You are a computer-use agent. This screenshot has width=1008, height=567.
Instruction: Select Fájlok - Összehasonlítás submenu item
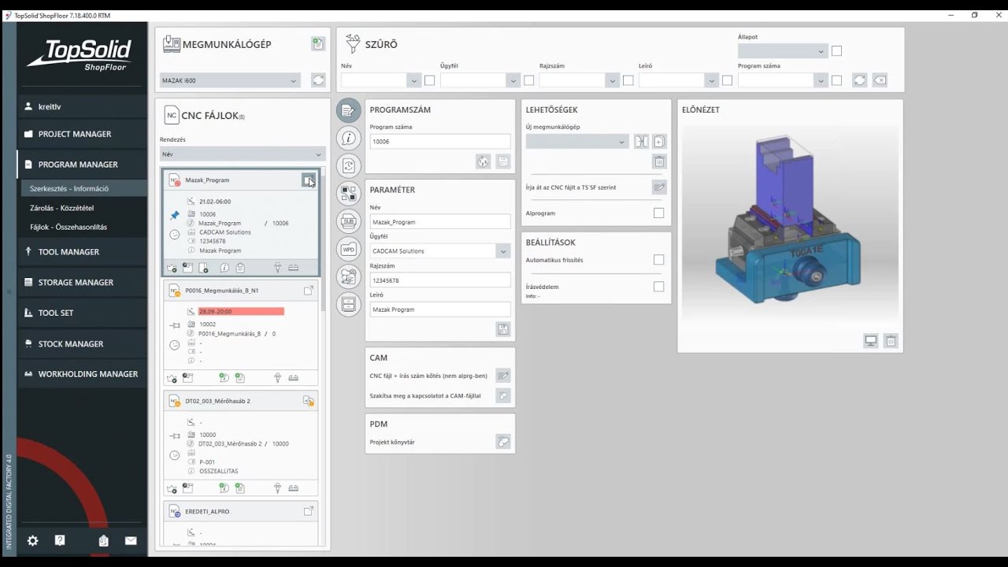tap(83, 227)
